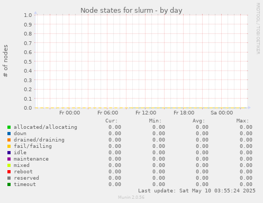This screenshot has height=203, width=263.
Task: Click the purple maintenance legend swatch
Action: (9, 159)
